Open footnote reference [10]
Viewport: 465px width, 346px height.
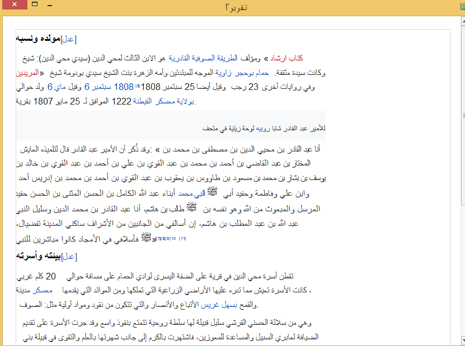[173, 239]
